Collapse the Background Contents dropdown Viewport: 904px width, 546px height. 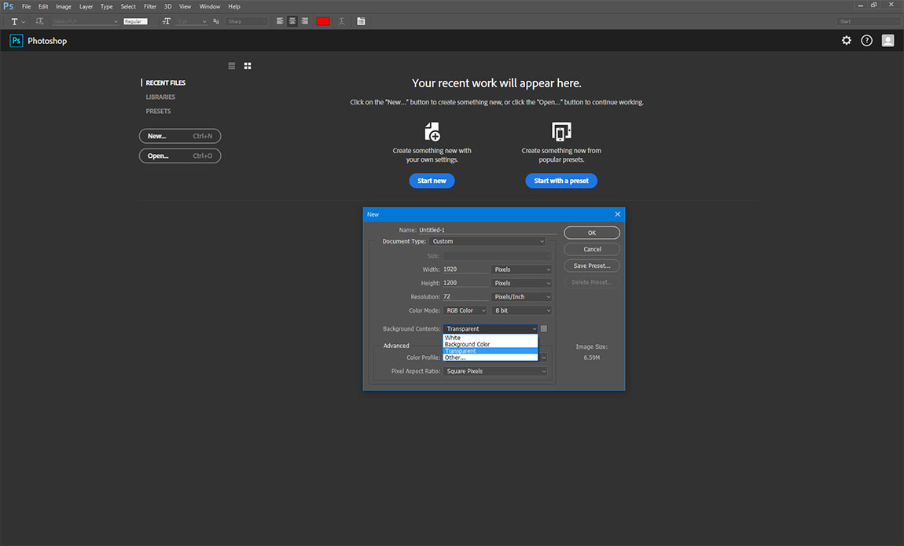click(490, 329)
